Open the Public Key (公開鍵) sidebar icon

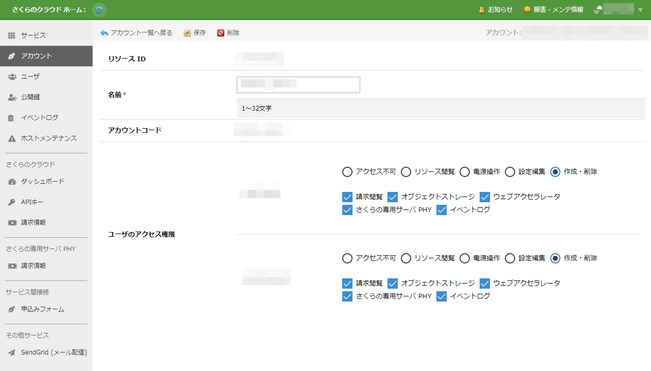point(12,97)
